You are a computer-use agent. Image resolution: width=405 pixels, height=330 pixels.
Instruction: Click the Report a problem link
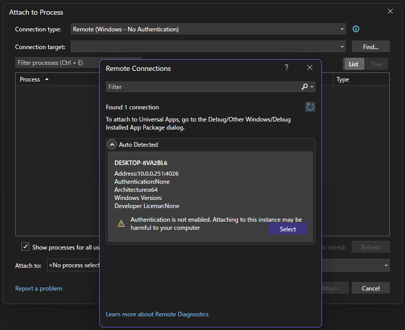pyautogui.click(x=39, y=288)
